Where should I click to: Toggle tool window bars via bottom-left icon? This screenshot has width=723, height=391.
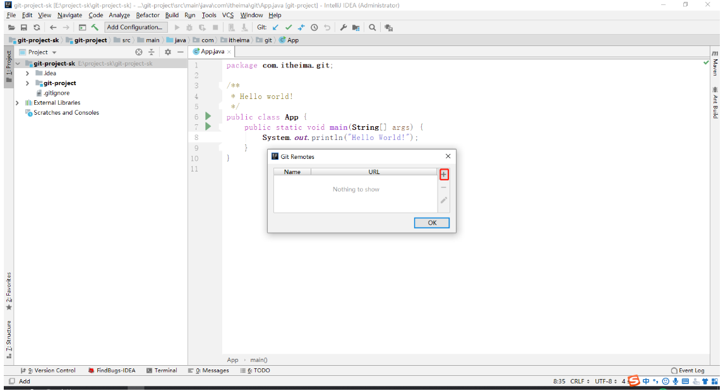click(x=11, y=382)
